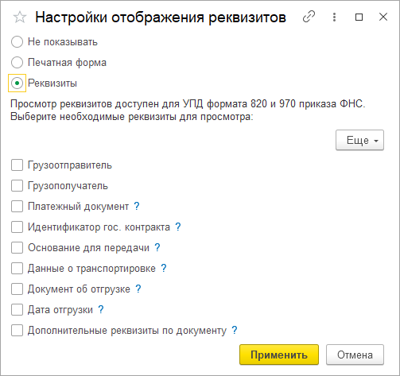The width and height of the screenshot is (400, 376).
Task: Show help for Дополнительные реквизиты по документу
Action: 235,330
